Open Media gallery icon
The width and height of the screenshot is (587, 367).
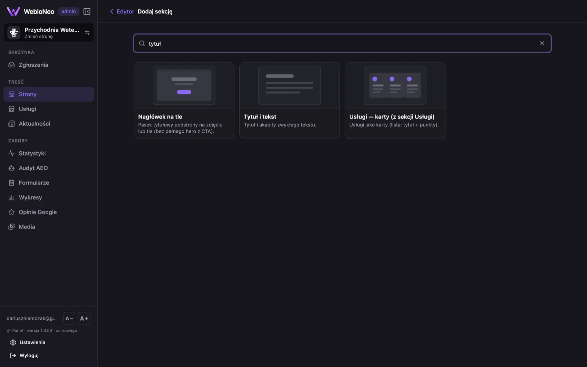(11, 227)
